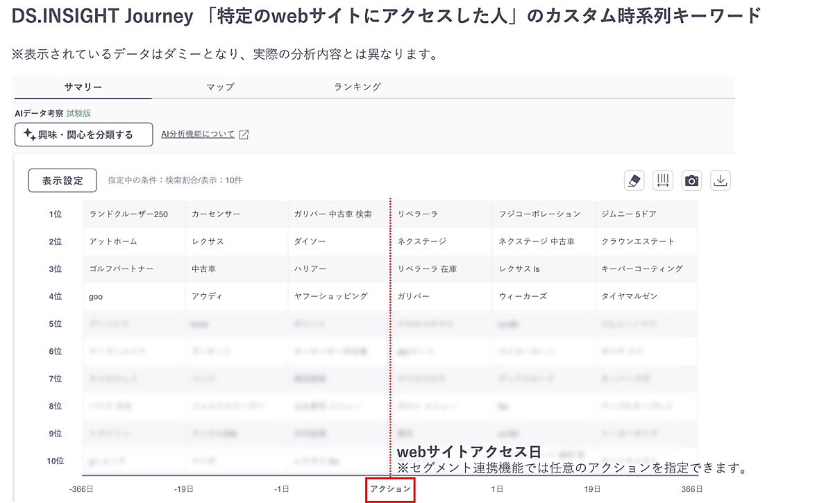Click the download icon
The image size is (833, 503).
click(721, 181)
